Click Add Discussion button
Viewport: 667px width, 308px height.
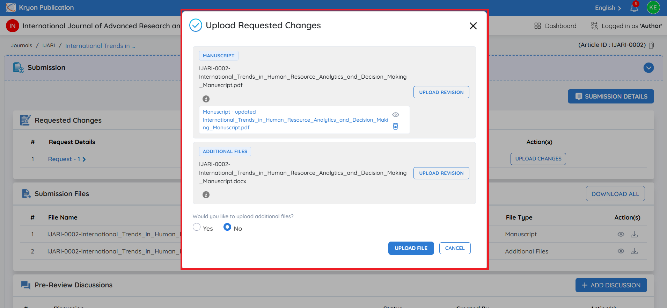click(611, 285)
